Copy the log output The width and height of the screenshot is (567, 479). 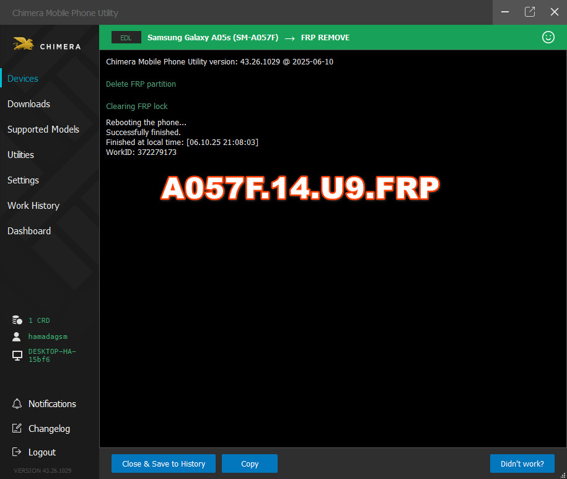tap(250, 464)
